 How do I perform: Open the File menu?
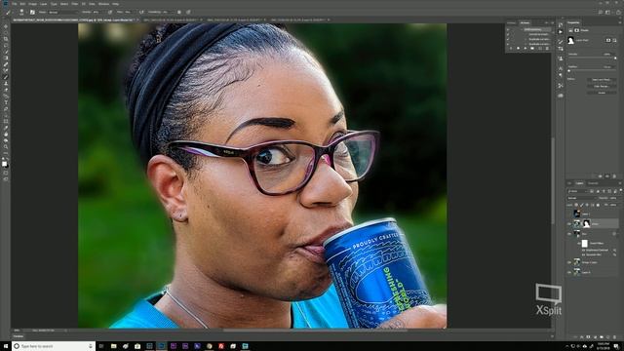(15, 4)
